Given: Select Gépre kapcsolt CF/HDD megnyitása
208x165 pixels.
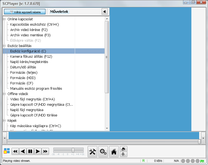Looking at the screenshot, I should (42, 105).
